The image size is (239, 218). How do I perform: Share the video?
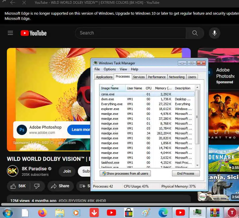(x=61, y=186)
